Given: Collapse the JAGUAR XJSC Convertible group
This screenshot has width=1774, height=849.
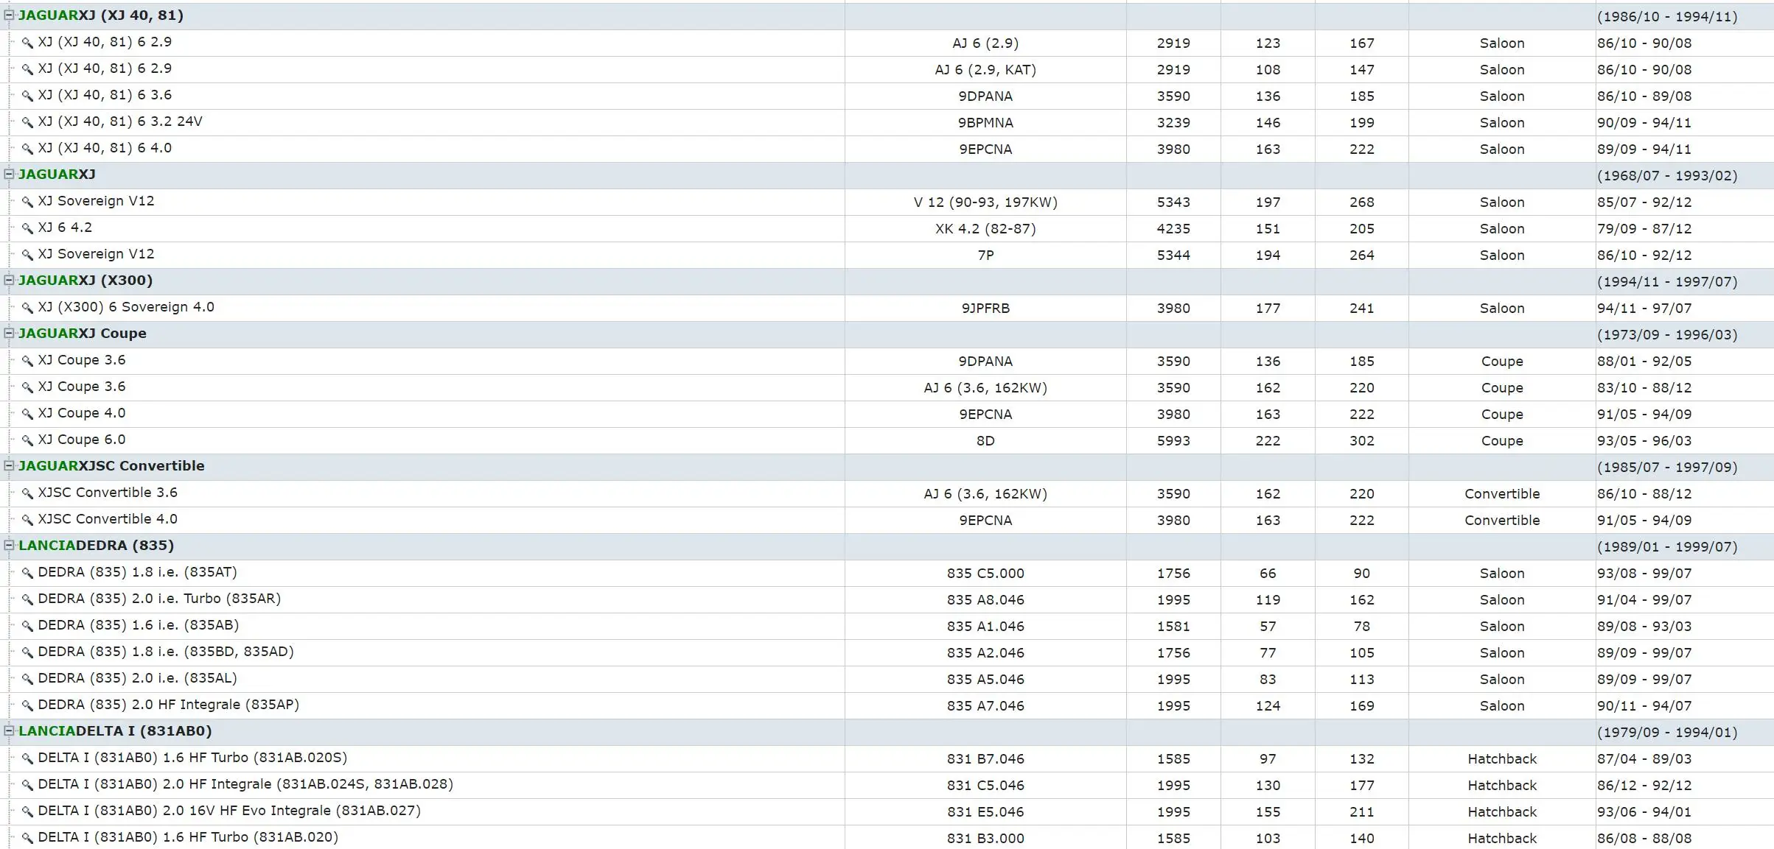Looking at the screenshot, I should pos(10,465).
